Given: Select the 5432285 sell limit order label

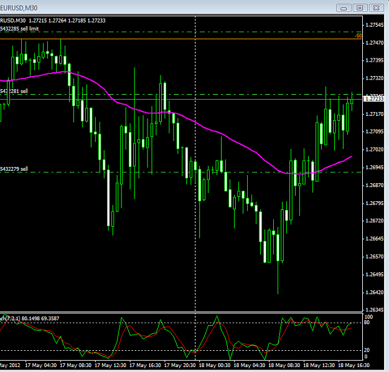Looking at the screenshot, I should [19, 29].
